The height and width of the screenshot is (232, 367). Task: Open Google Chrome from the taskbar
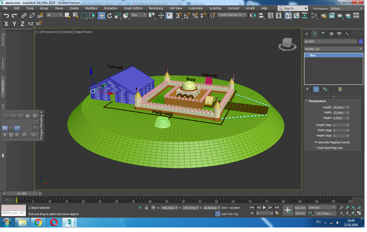point(38,223)
